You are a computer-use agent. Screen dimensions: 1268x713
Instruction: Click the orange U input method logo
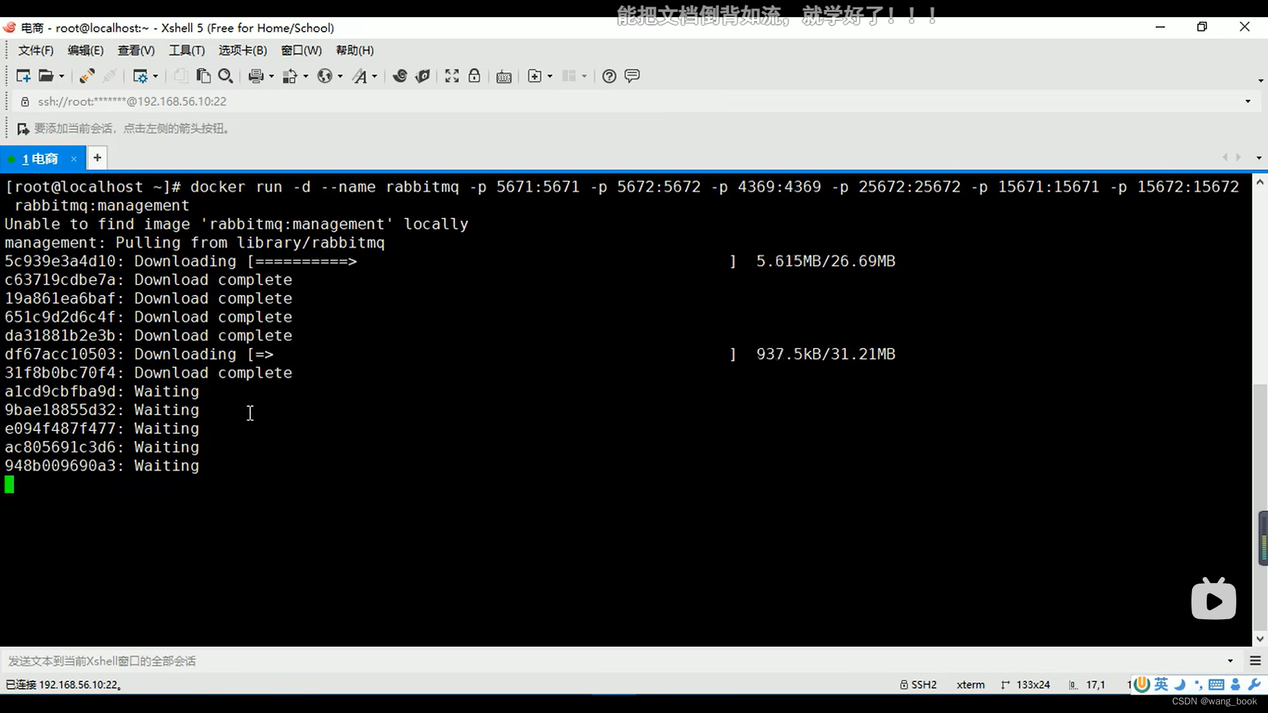pos(1141,685)
